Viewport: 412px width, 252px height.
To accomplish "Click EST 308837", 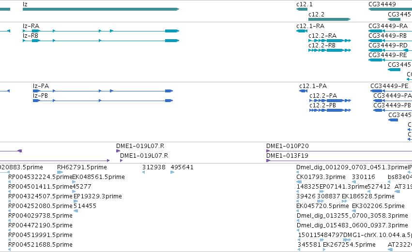I will 320,201.
